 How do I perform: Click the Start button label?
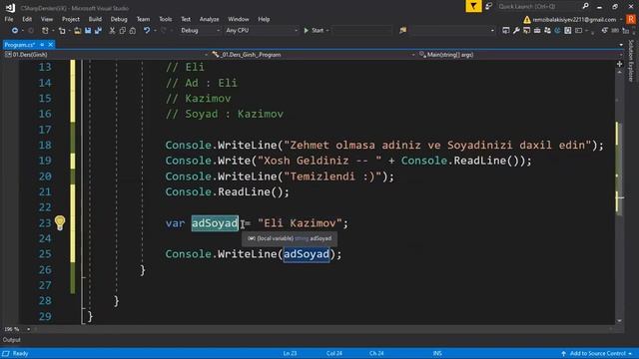click(x=318, y=31)
